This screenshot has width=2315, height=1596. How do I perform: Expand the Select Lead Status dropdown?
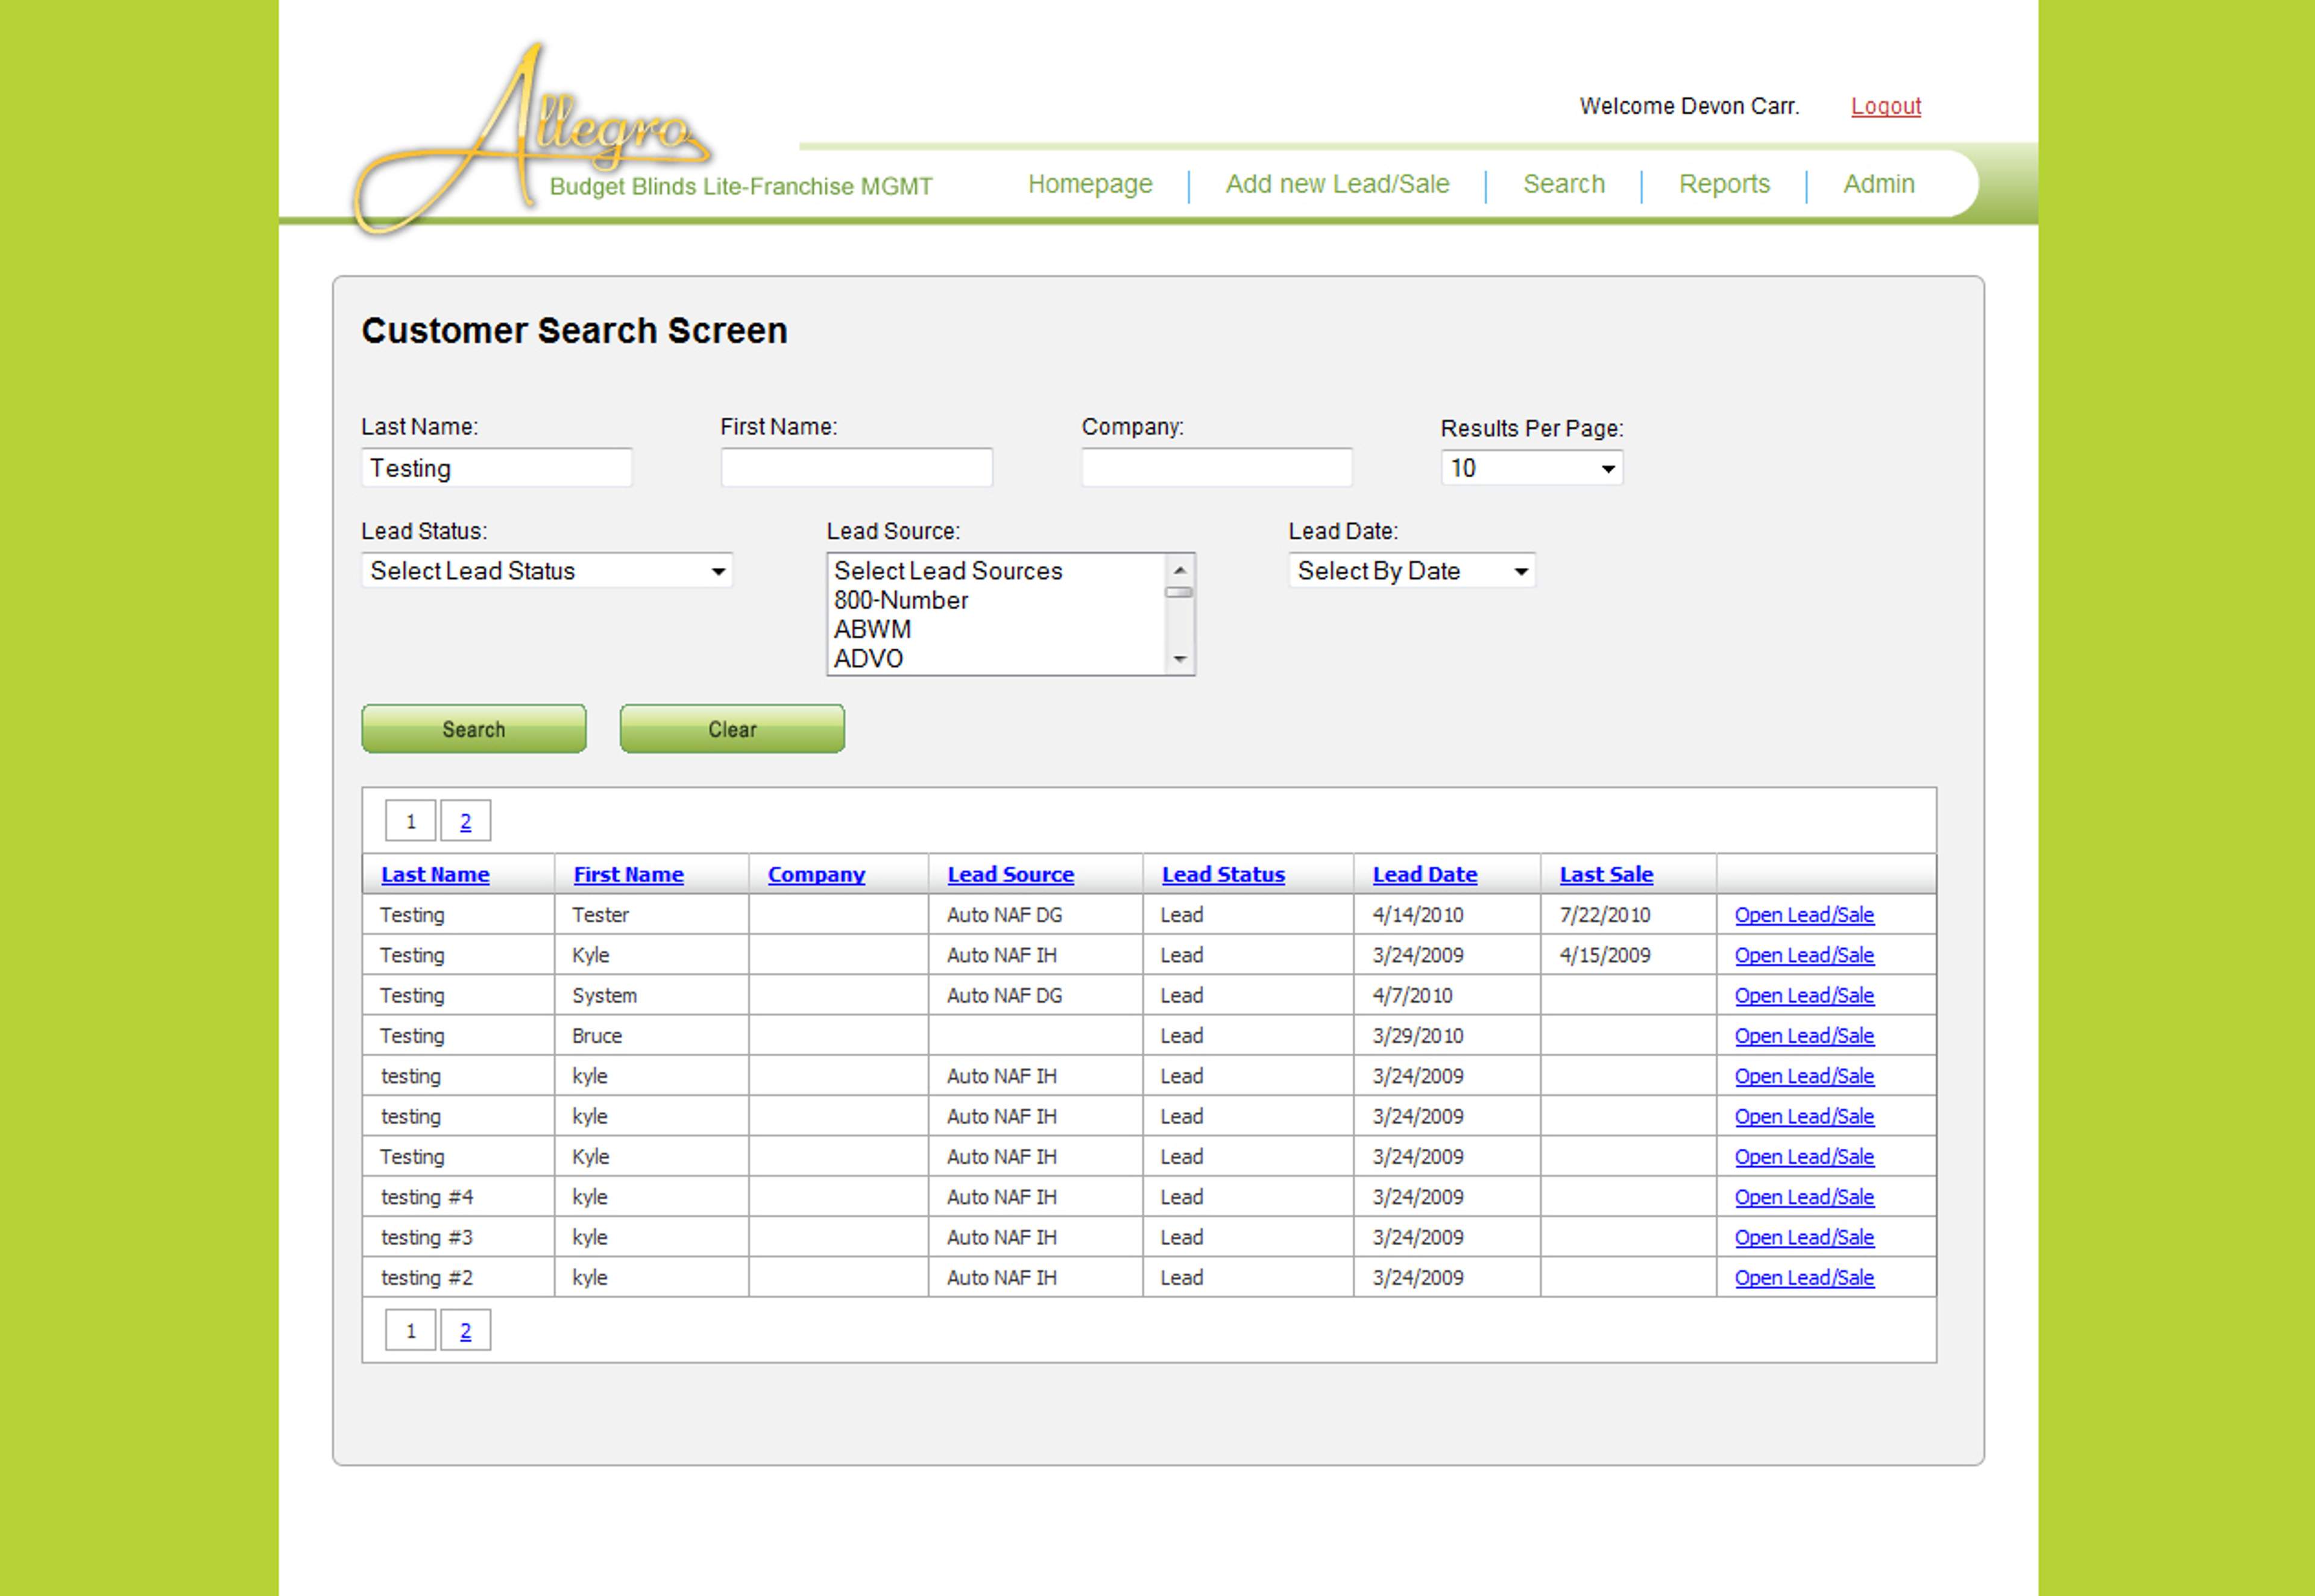tap(547, 571)
